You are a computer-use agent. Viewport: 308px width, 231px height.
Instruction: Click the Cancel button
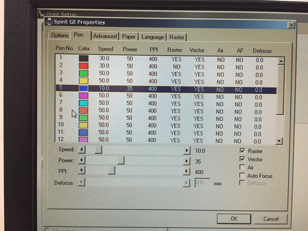click(271, 219)
